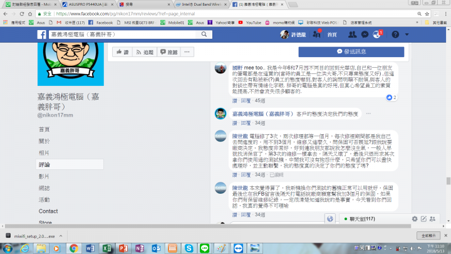This screenshot has height=254, width=451.
Task: Click the 嘉義胖哥 page profile picture
Action: click(70, 64)
